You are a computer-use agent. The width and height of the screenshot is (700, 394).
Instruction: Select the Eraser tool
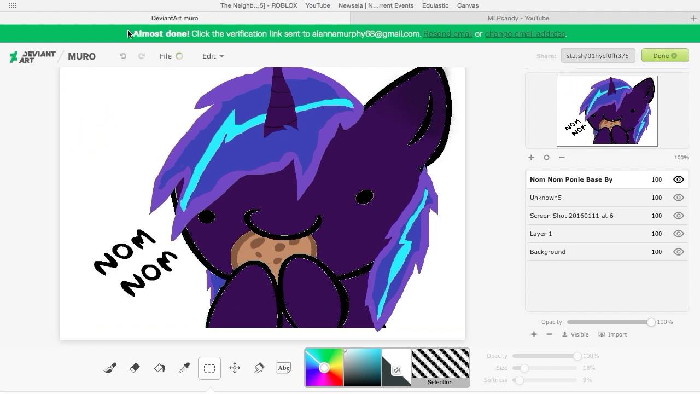[135, 368]
